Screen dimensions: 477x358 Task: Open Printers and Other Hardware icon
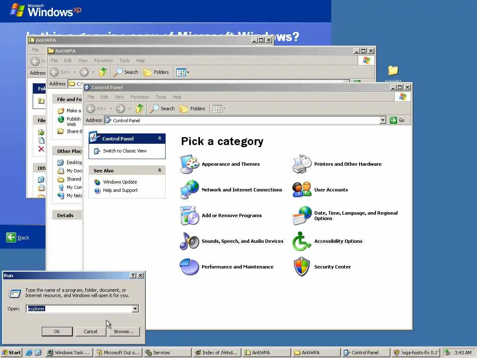(302, 164)
